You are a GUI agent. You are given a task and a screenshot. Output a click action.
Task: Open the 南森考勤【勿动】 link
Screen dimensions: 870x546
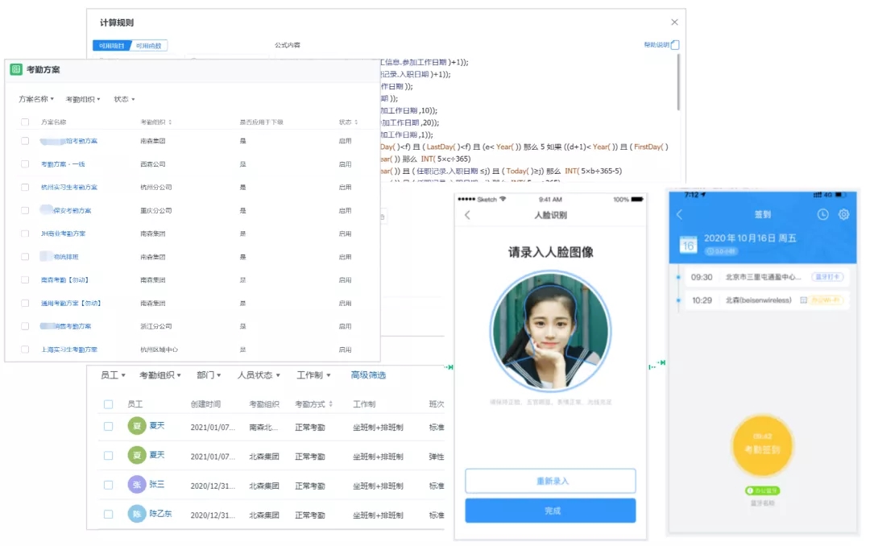pyautogui.click(x=65, y=280)
